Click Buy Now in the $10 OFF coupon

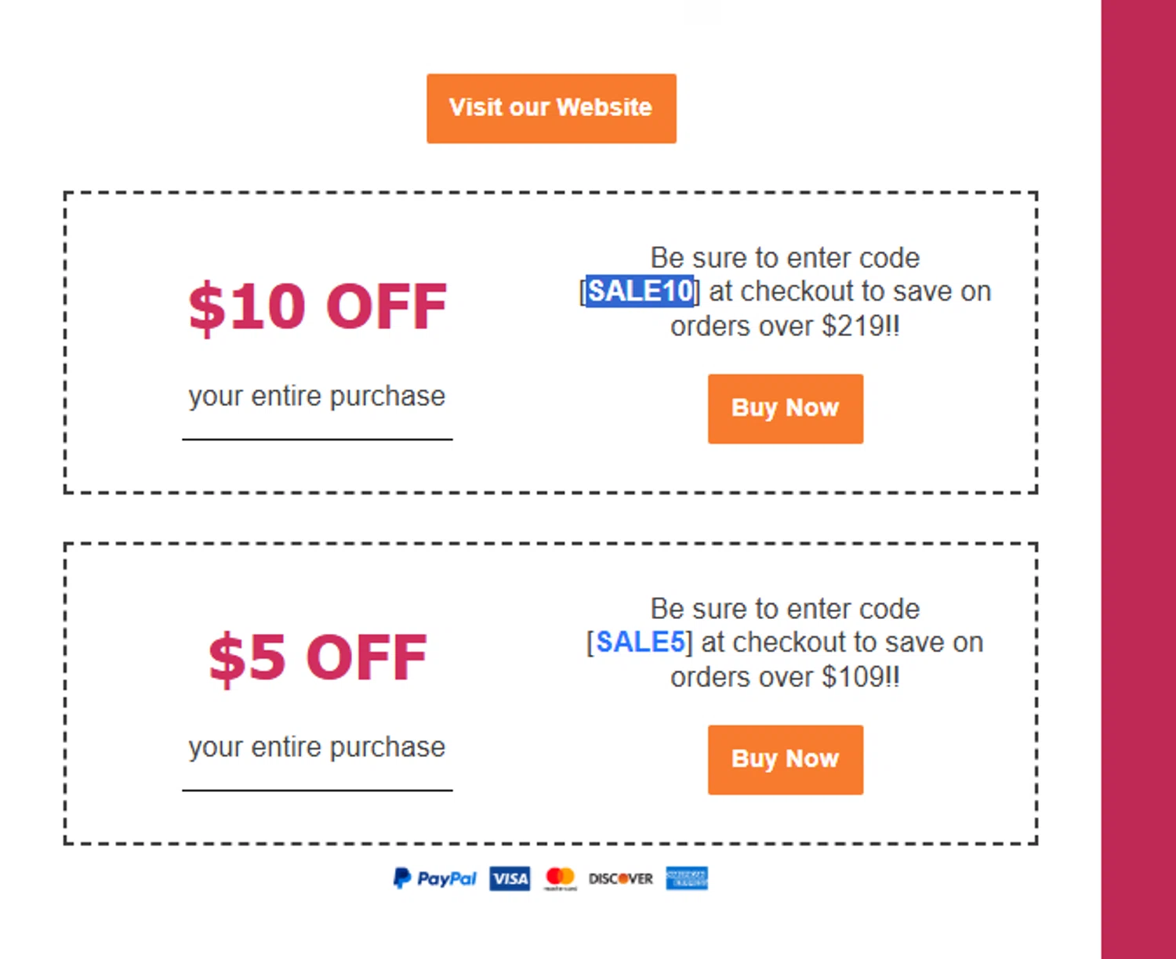(x=785, y=408)
